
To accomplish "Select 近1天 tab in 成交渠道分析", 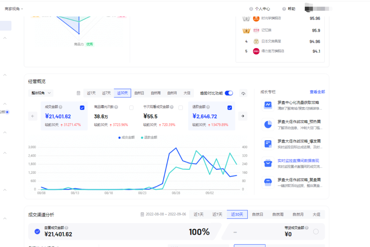I will tap(198, 214).
